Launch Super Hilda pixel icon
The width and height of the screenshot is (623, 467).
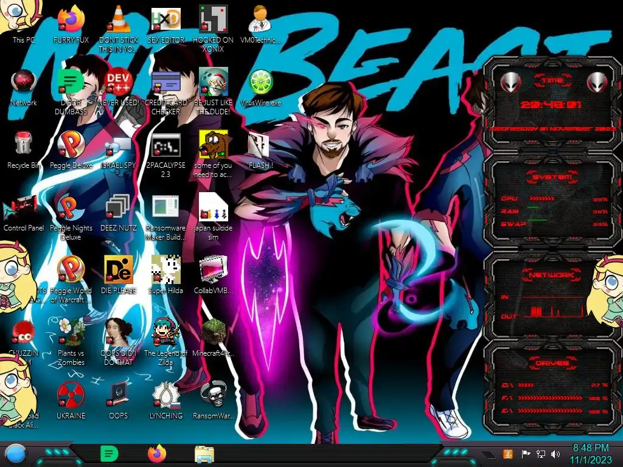click(165, 275)
